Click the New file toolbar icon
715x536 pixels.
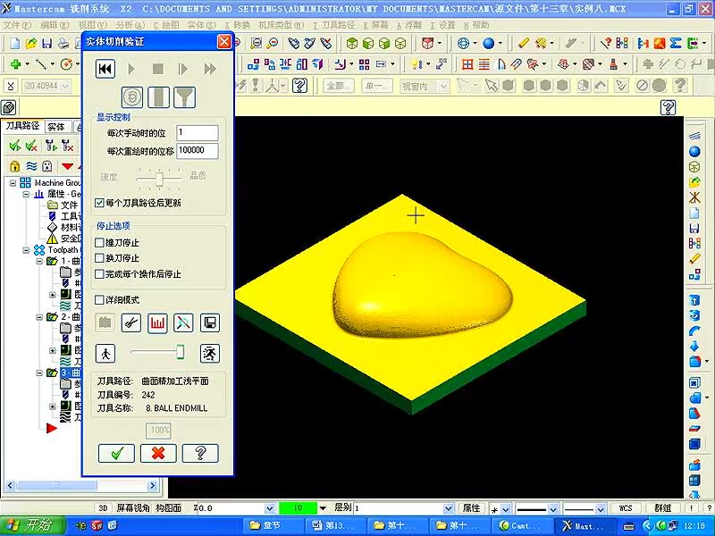[14, 43]
